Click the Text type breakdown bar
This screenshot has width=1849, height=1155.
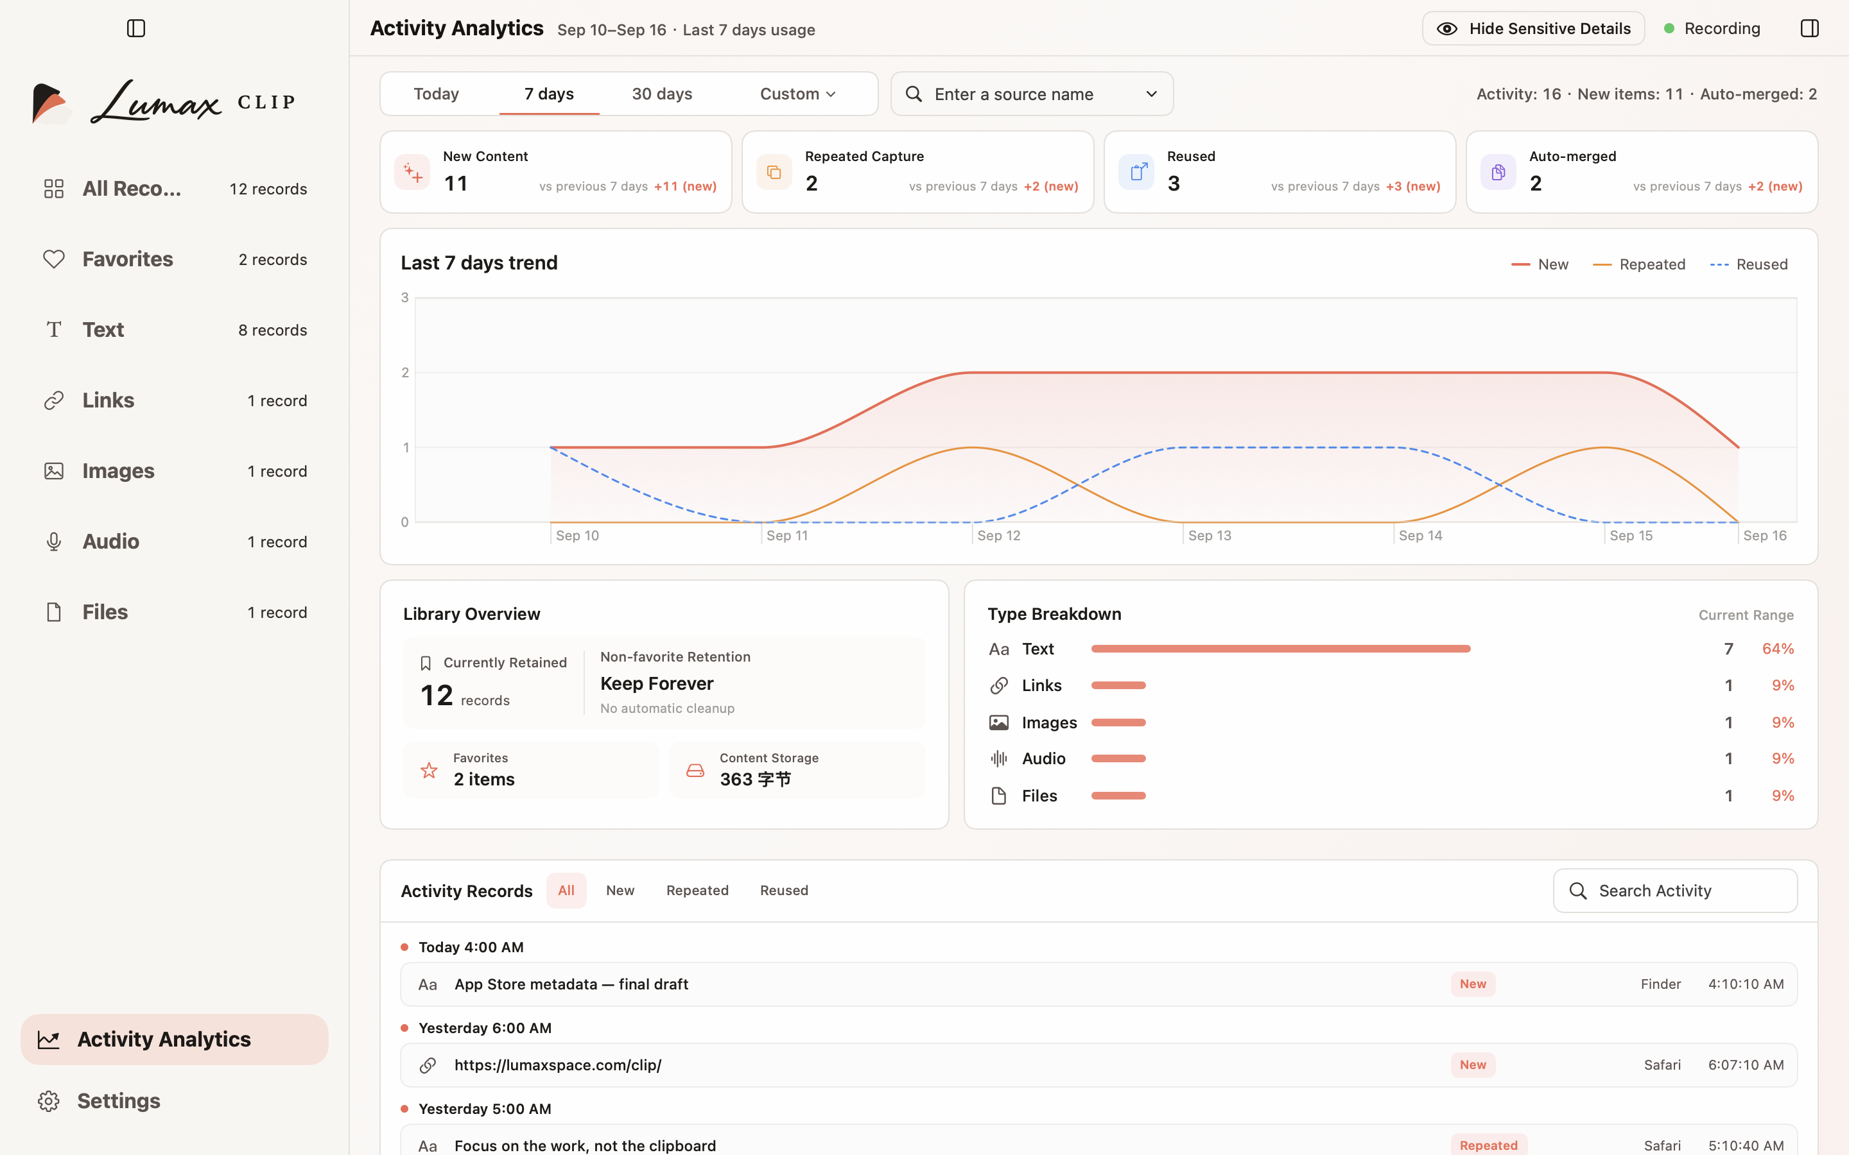[1281, 649]
